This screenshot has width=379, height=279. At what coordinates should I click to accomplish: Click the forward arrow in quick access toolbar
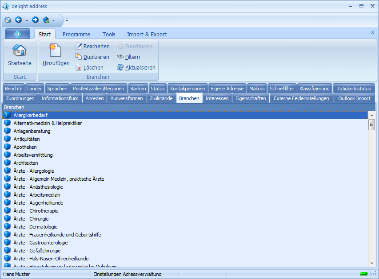pos(35,20)
